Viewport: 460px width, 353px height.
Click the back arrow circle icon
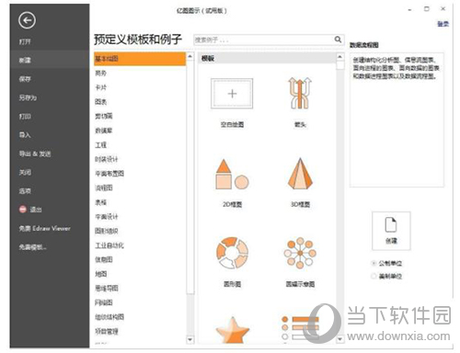[x=27, y=20]
